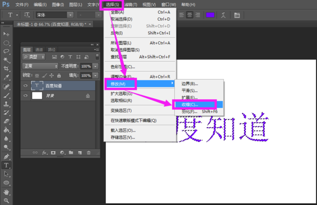Select the Brush tool

pyautogui.click(x=6, y=96)
